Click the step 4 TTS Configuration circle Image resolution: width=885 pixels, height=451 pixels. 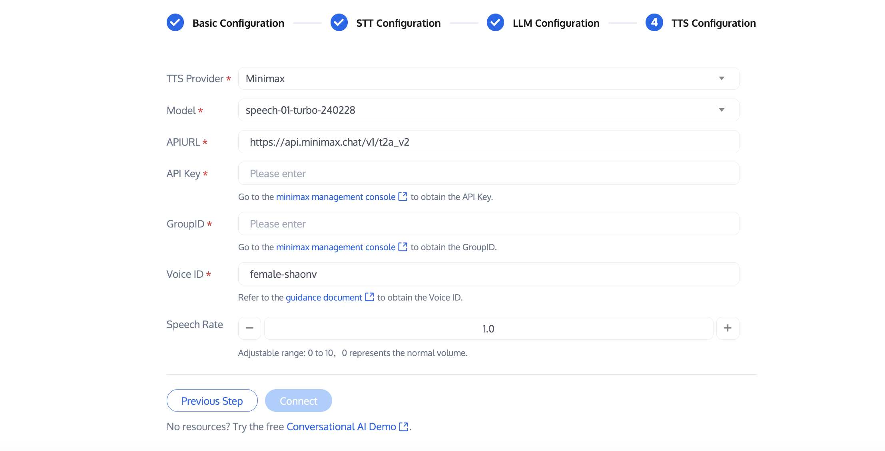click(x=654, y=23)
